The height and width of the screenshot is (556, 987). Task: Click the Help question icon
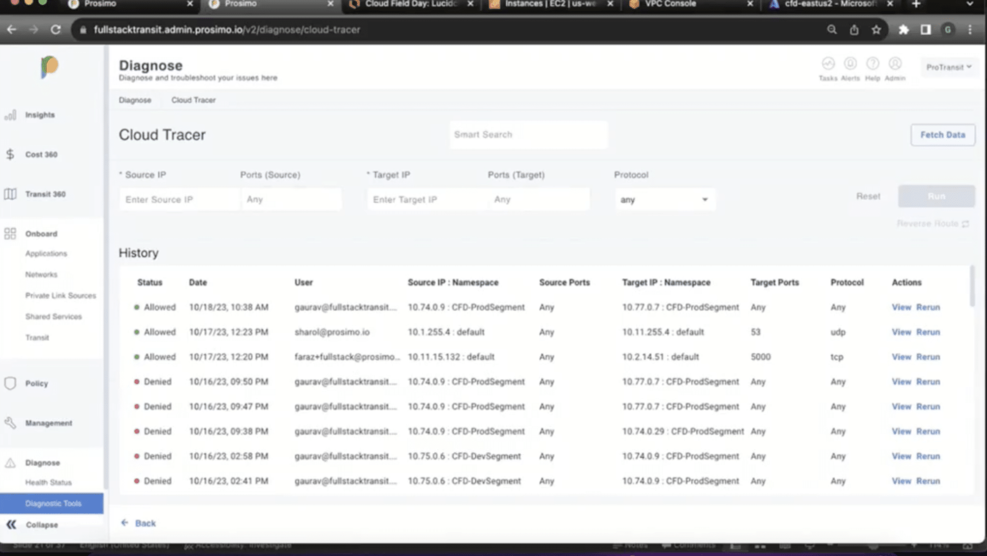[872, 64]
